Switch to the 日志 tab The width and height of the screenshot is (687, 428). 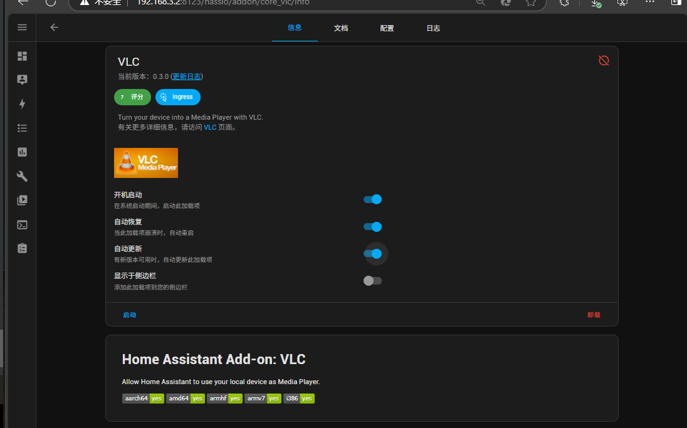[433, 28]
